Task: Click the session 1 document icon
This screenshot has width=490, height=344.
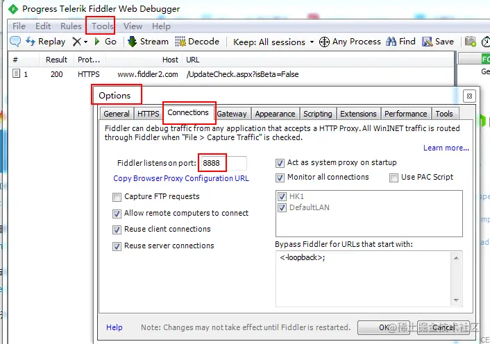Action: 16,74
